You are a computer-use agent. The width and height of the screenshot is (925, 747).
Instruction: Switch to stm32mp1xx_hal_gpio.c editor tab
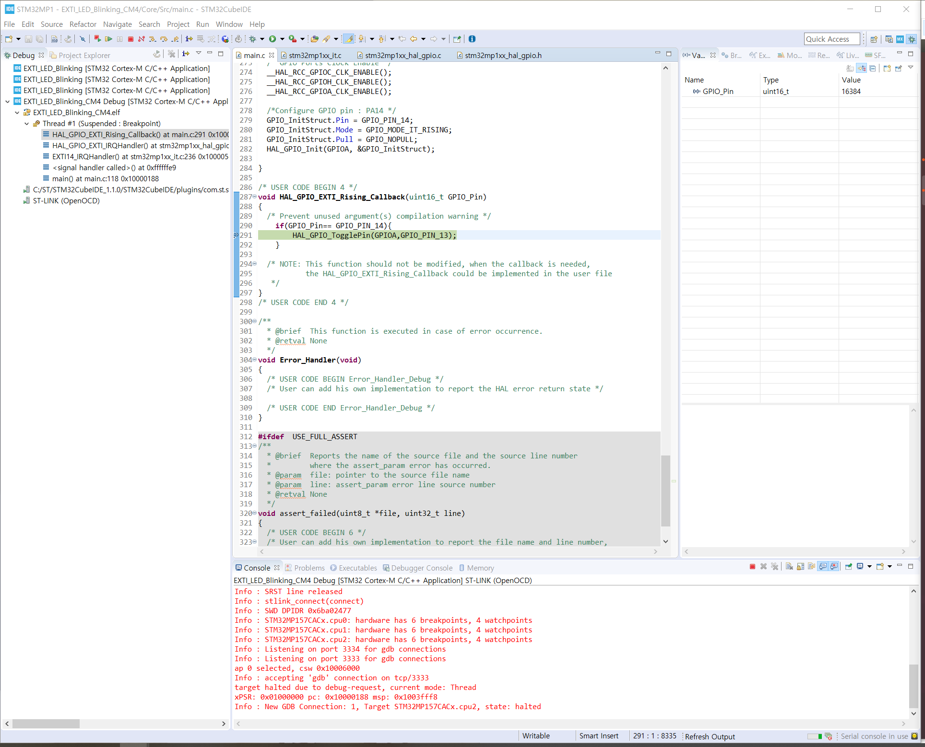tap(399, 56)
